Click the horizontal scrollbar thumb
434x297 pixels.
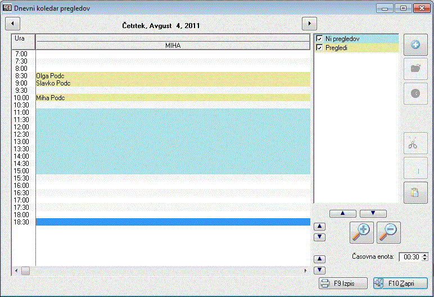pos(25,271)
